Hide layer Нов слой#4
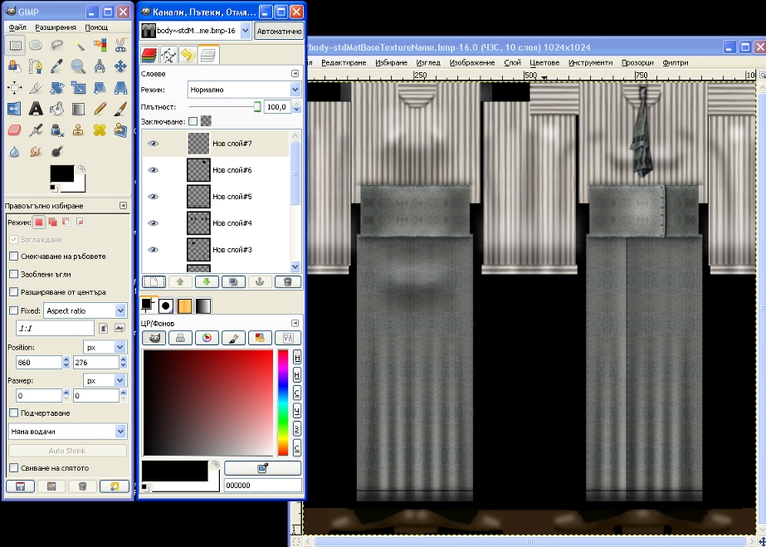Image resolution: width=766 pixels, height=547 pixels. pos(154,223)
